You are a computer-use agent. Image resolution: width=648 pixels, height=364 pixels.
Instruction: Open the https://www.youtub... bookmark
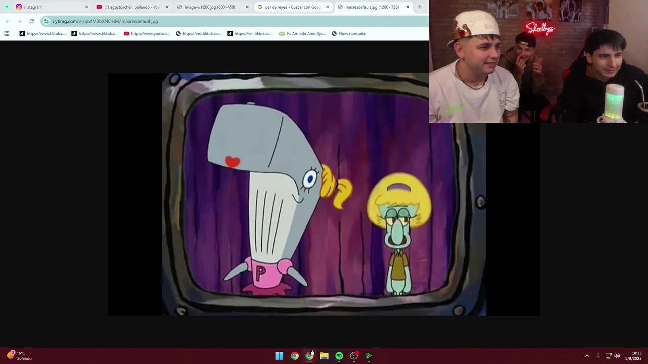click(146, 34)
